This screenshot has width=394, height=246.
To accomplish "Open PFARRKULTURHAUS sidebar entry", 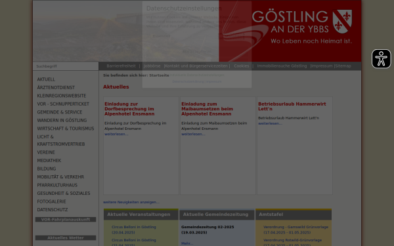I will tap(57, 185).
